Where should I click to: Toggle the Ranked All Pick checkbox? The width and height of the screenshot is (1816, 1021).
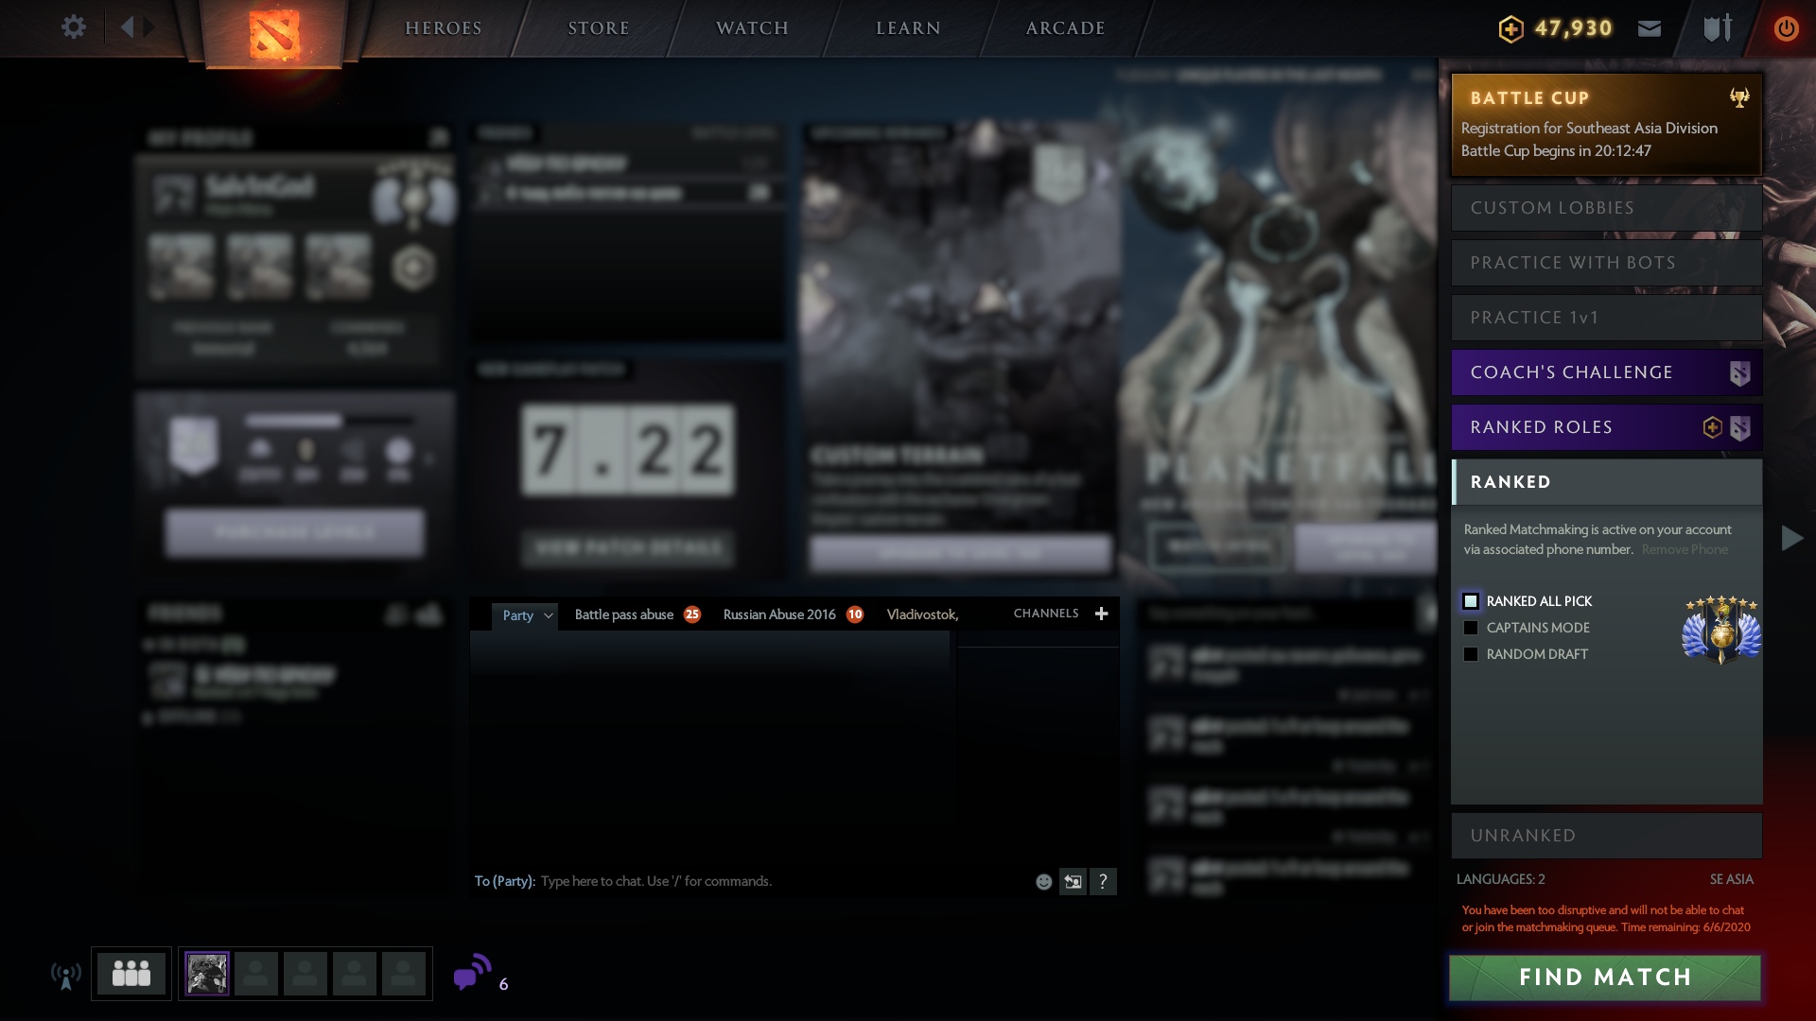pyautogui.click(x=1471, y=601)
